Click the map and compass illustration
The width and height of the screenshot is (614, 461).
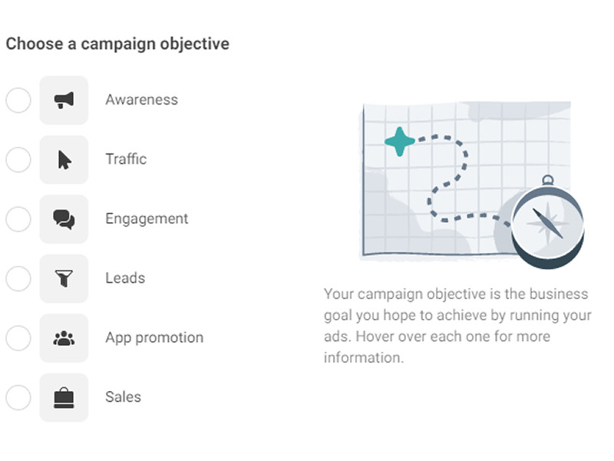click(x=472, y=185)
